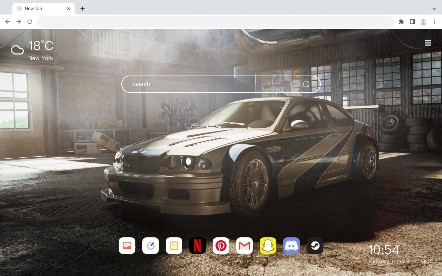
Task: Focus the page Search input field
Action: (x=221, y=84)
